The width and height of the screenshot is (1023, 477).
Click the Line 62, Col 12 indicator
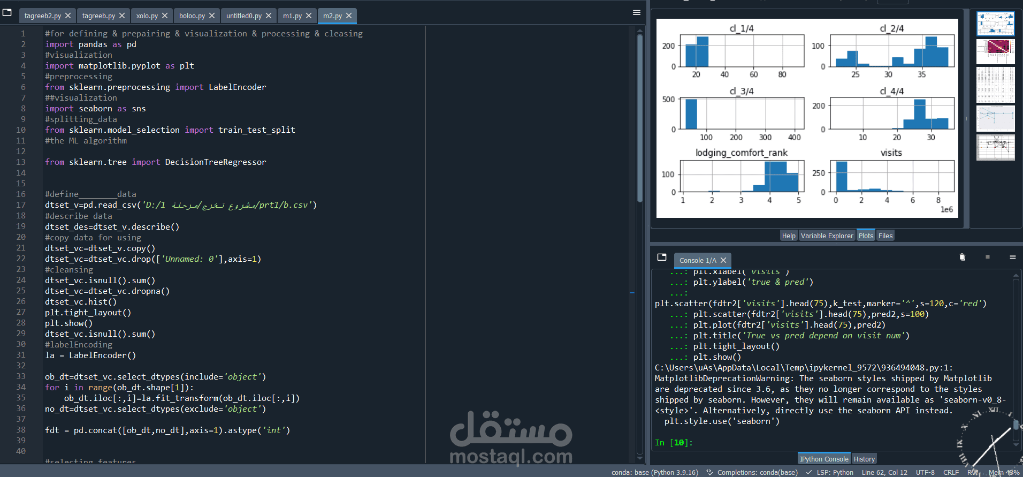[884, 472]
